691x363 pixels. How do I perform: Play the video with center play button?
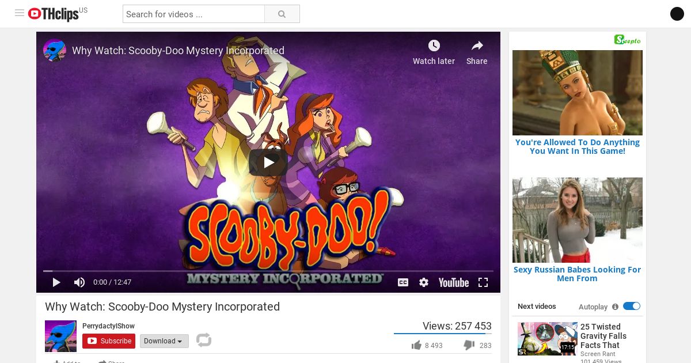coord(268,162)
